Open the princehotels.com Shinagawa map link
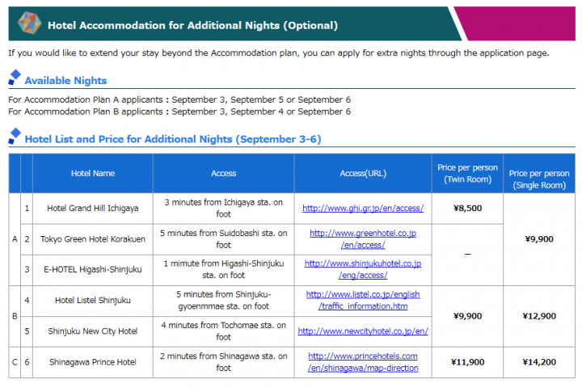This screenshot has height=388, width=582. [363, 362]
